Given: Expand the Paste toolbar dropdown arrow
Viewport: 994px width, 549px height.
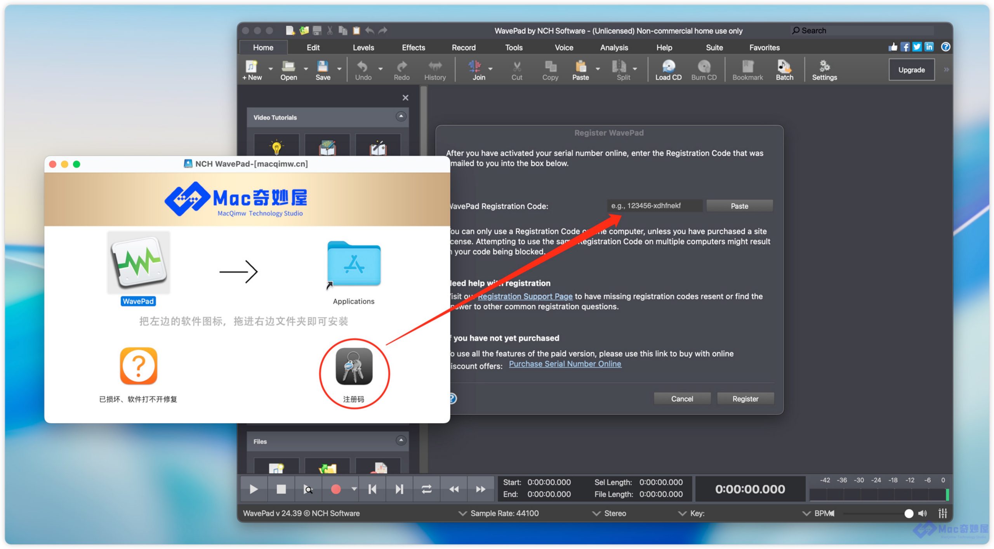Looking at the screenshot, I should click(x=598, y=69).
